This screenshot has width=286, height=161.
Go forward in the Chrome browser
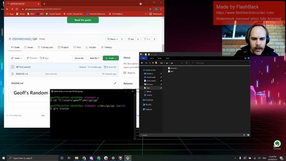[x=12, y=9]
